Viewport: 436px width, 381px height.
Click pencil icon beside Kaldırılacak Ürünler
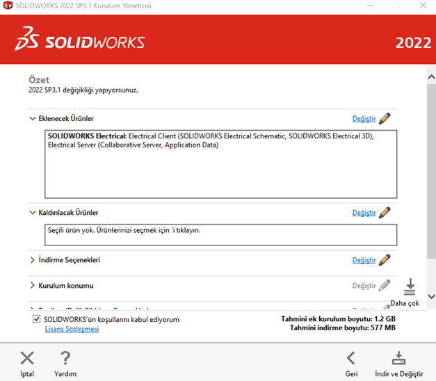(385, 212)
